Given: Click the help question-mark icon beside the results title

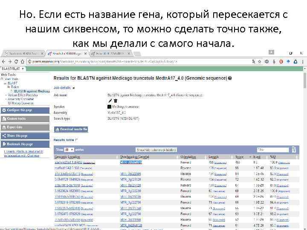Looking at the screenshot, I should [230, 78].
